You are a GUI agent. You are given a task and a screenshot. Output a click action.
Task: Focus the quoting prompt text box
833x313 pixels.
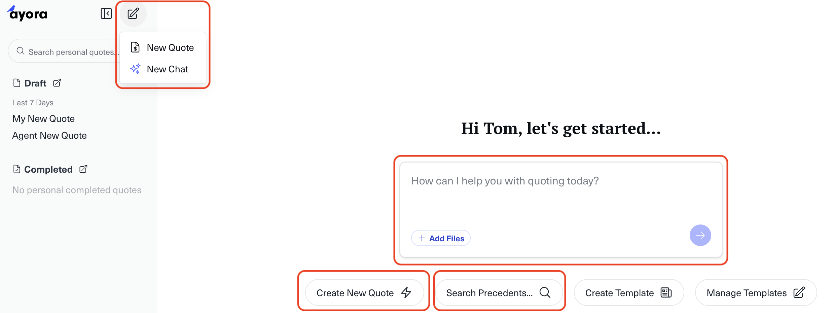click(560, 195)
